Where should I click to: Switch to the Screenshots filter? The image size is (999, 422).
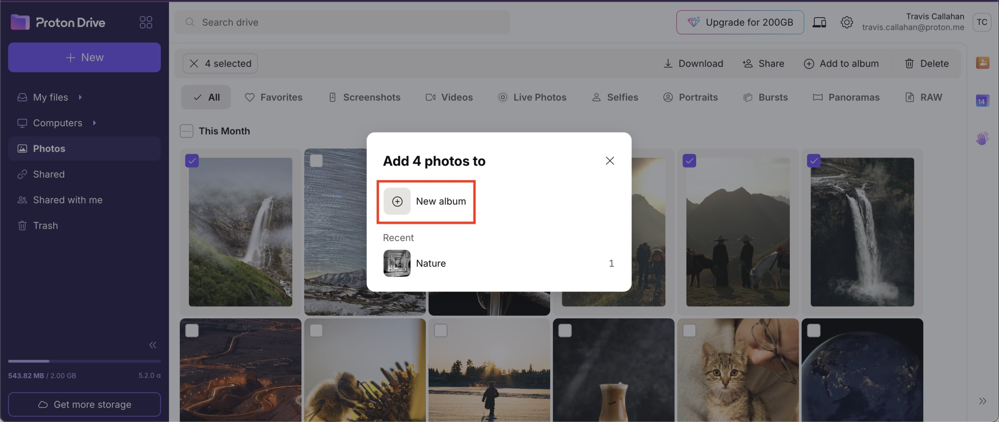(x=364, y=97)
